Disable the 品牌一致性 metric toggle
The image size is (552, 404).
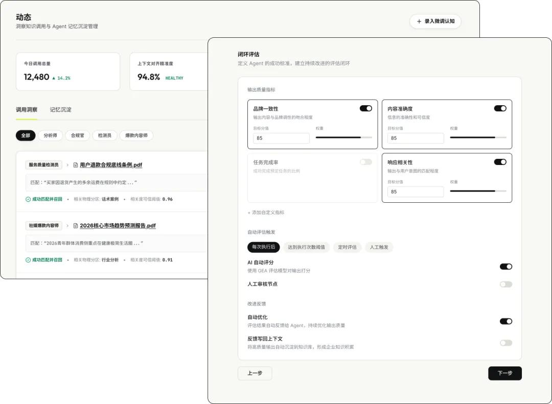tap(366, 108)
